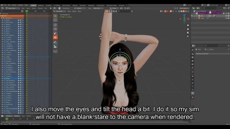Click the active orange Transform tool
Screen dimensions: 230x129
(55, 38)
